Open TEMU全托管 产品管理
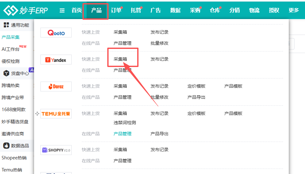Image resolution: width=305 pixels, height=174 pixels. tap(123, 134)
